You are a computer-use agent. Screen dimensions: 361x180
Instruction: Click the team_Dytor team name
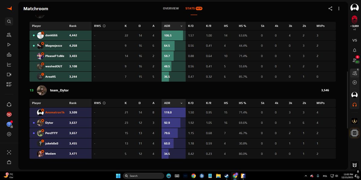point(59,90)
